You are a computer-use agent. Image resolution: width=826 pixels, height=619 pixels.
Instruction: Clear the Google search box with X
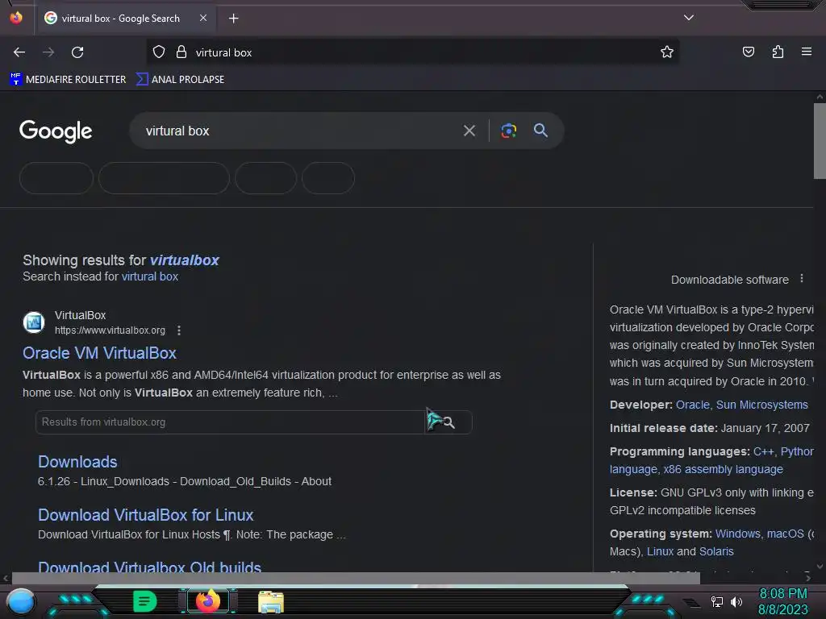469,131
